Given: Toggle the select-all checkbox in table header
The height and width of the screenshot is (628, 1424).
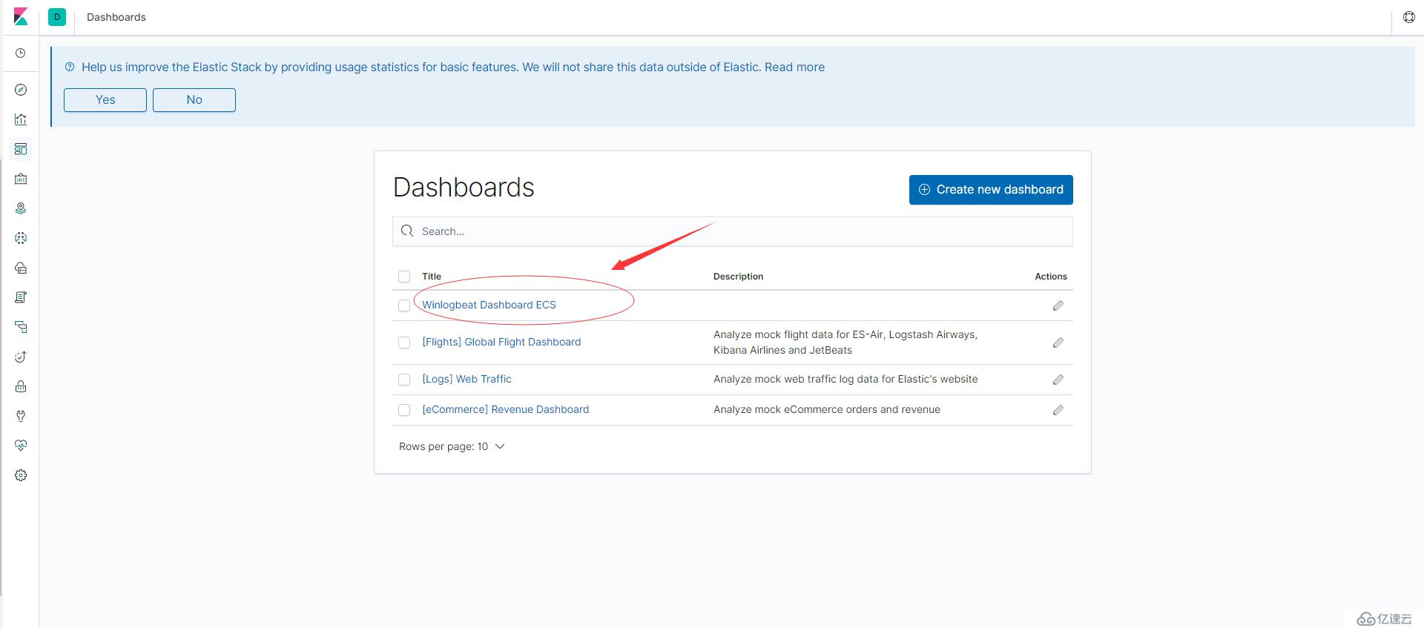Looking at the screenshot, I should [x=404, y=277].
